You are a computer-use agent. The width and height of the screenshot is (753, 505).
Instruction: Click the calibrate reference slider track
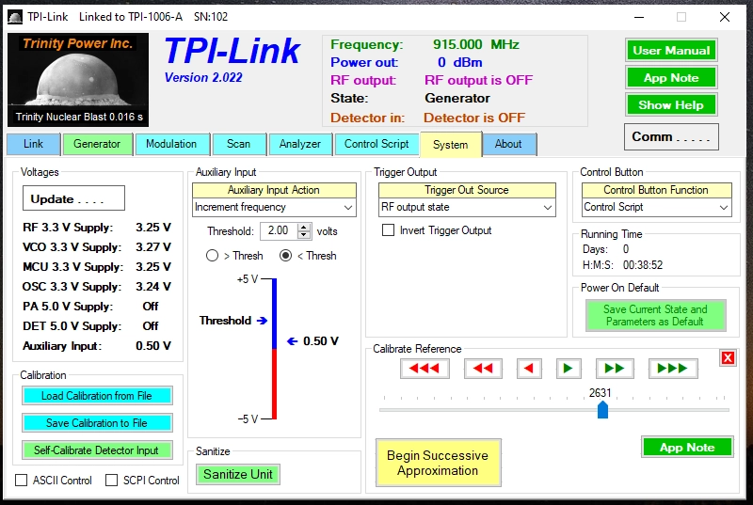pyautogui.click(x=554, y=411)
